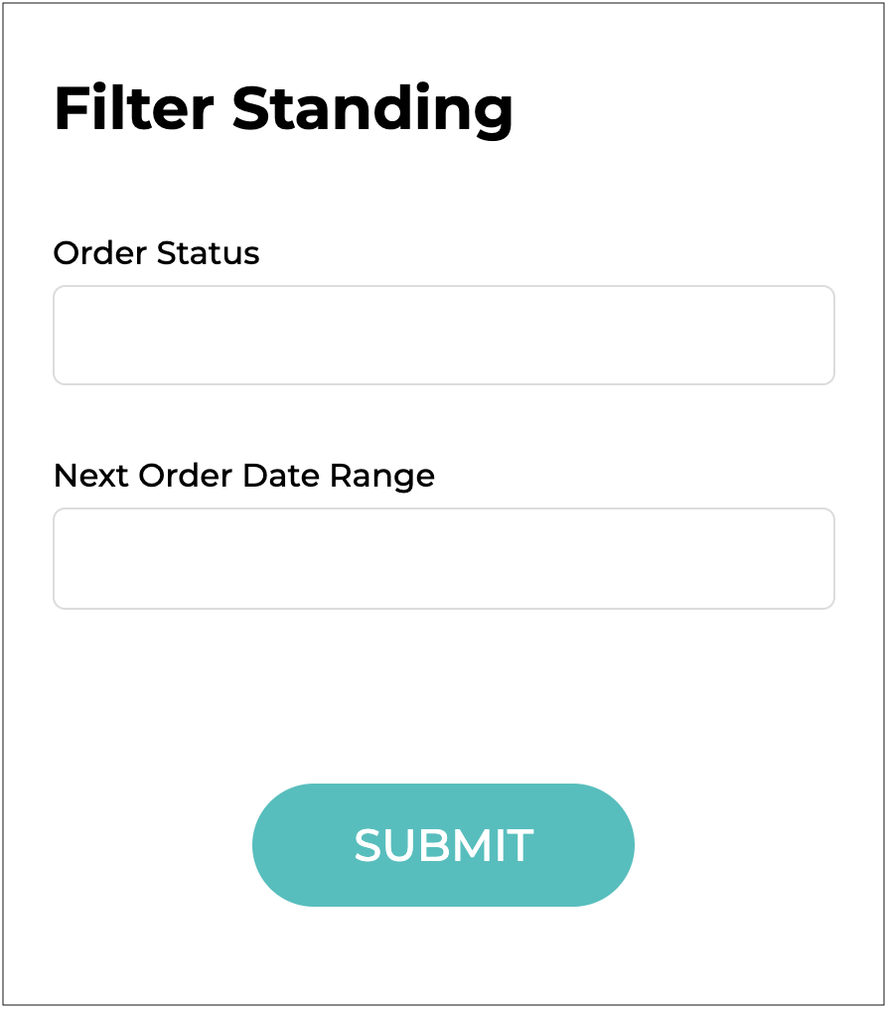Viewport: 886px width, 1009px height.
Task: Click the Order Status label
Action: click(156, 253)
